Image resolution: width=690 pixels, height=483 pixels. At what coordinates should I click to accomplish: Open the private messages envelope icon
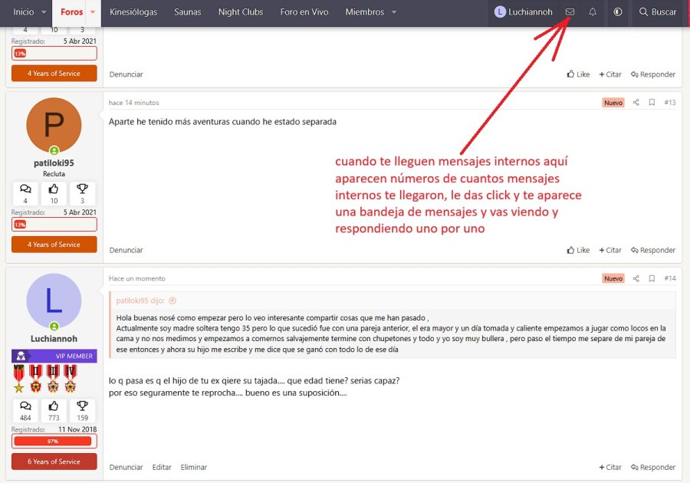[x=570, y=12]
